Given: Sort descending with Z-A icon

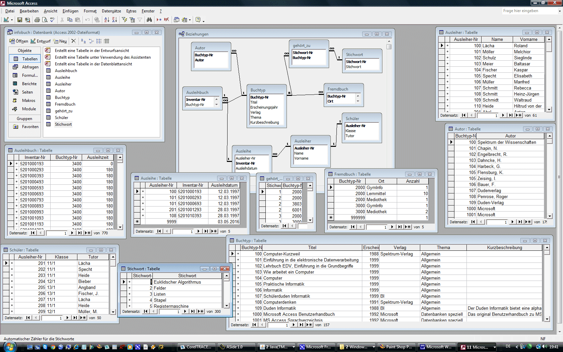Looking at the screenshot, I should point(114,20).
